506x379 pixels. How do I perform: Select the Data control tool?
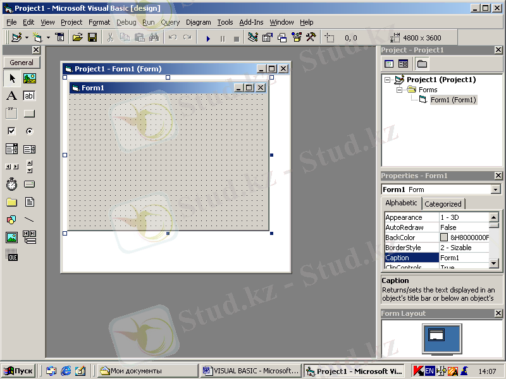pyautogui.click(x=29, y=238)
